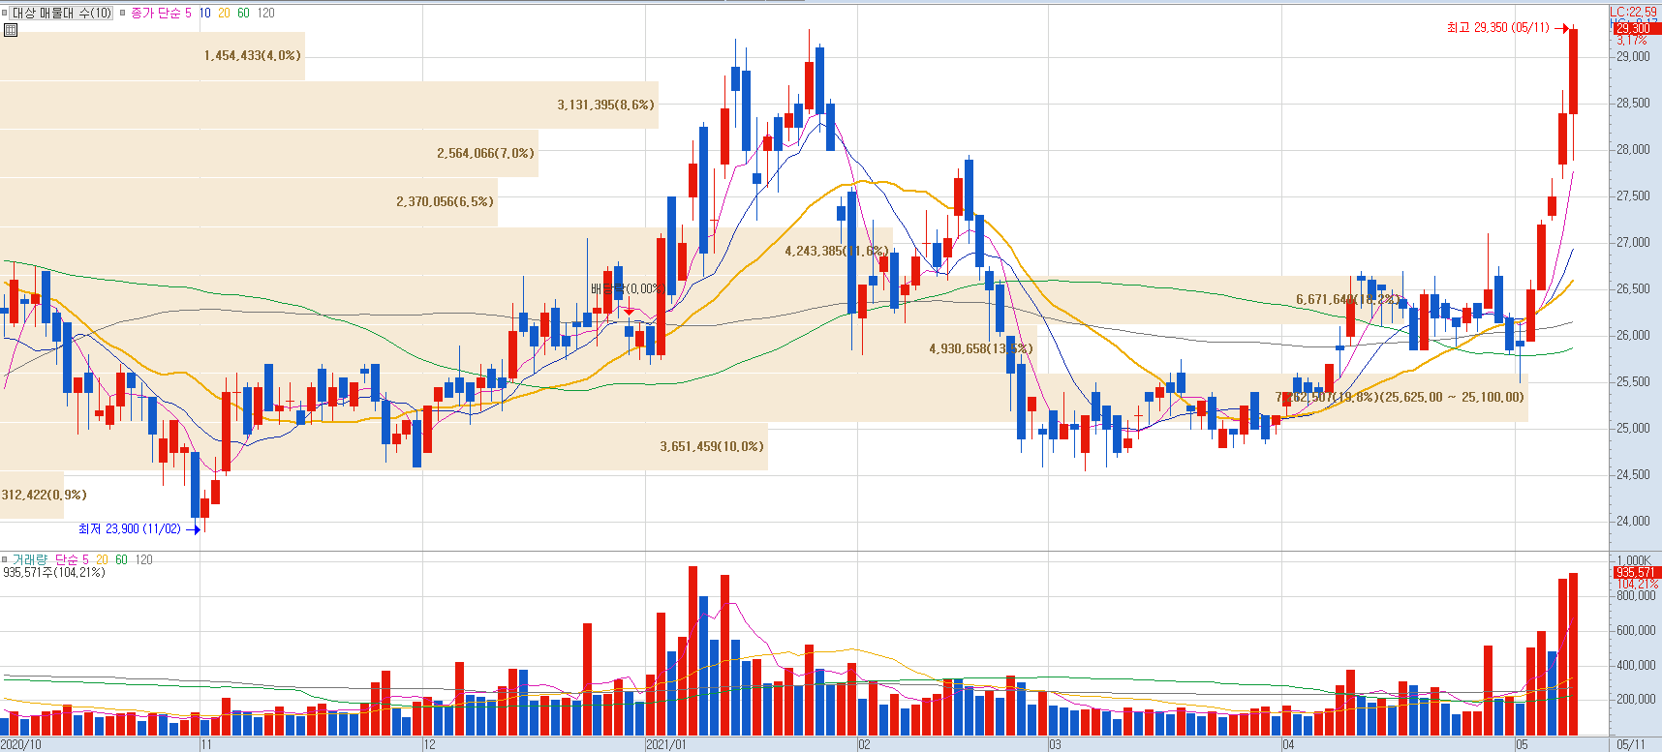Click the 3,131,395(8.6%) volume profile bar
1662x752 pixels.
[x=329, y=105]
